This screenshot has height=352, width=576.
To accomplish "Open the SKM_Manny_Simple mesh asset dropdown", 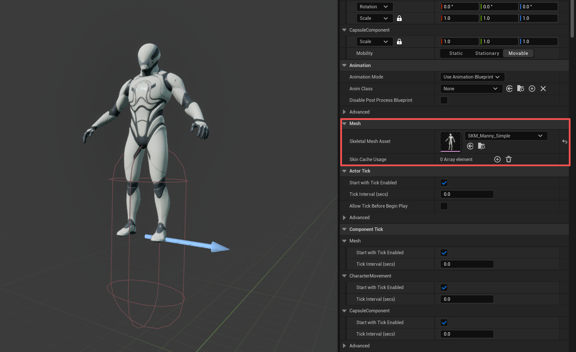I will pyautogui.click(x=506, y=136).
